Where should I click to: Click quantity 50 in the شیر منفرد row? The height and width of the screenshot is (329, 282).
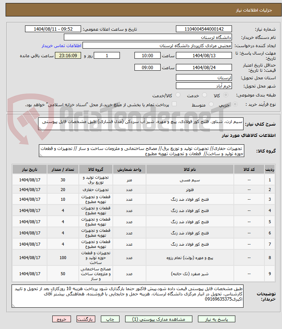click(63, 274)
